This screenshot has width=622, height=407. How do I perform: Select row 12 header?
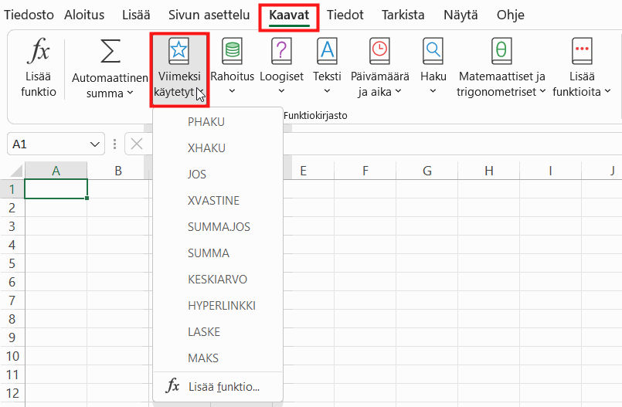(12, 393)
